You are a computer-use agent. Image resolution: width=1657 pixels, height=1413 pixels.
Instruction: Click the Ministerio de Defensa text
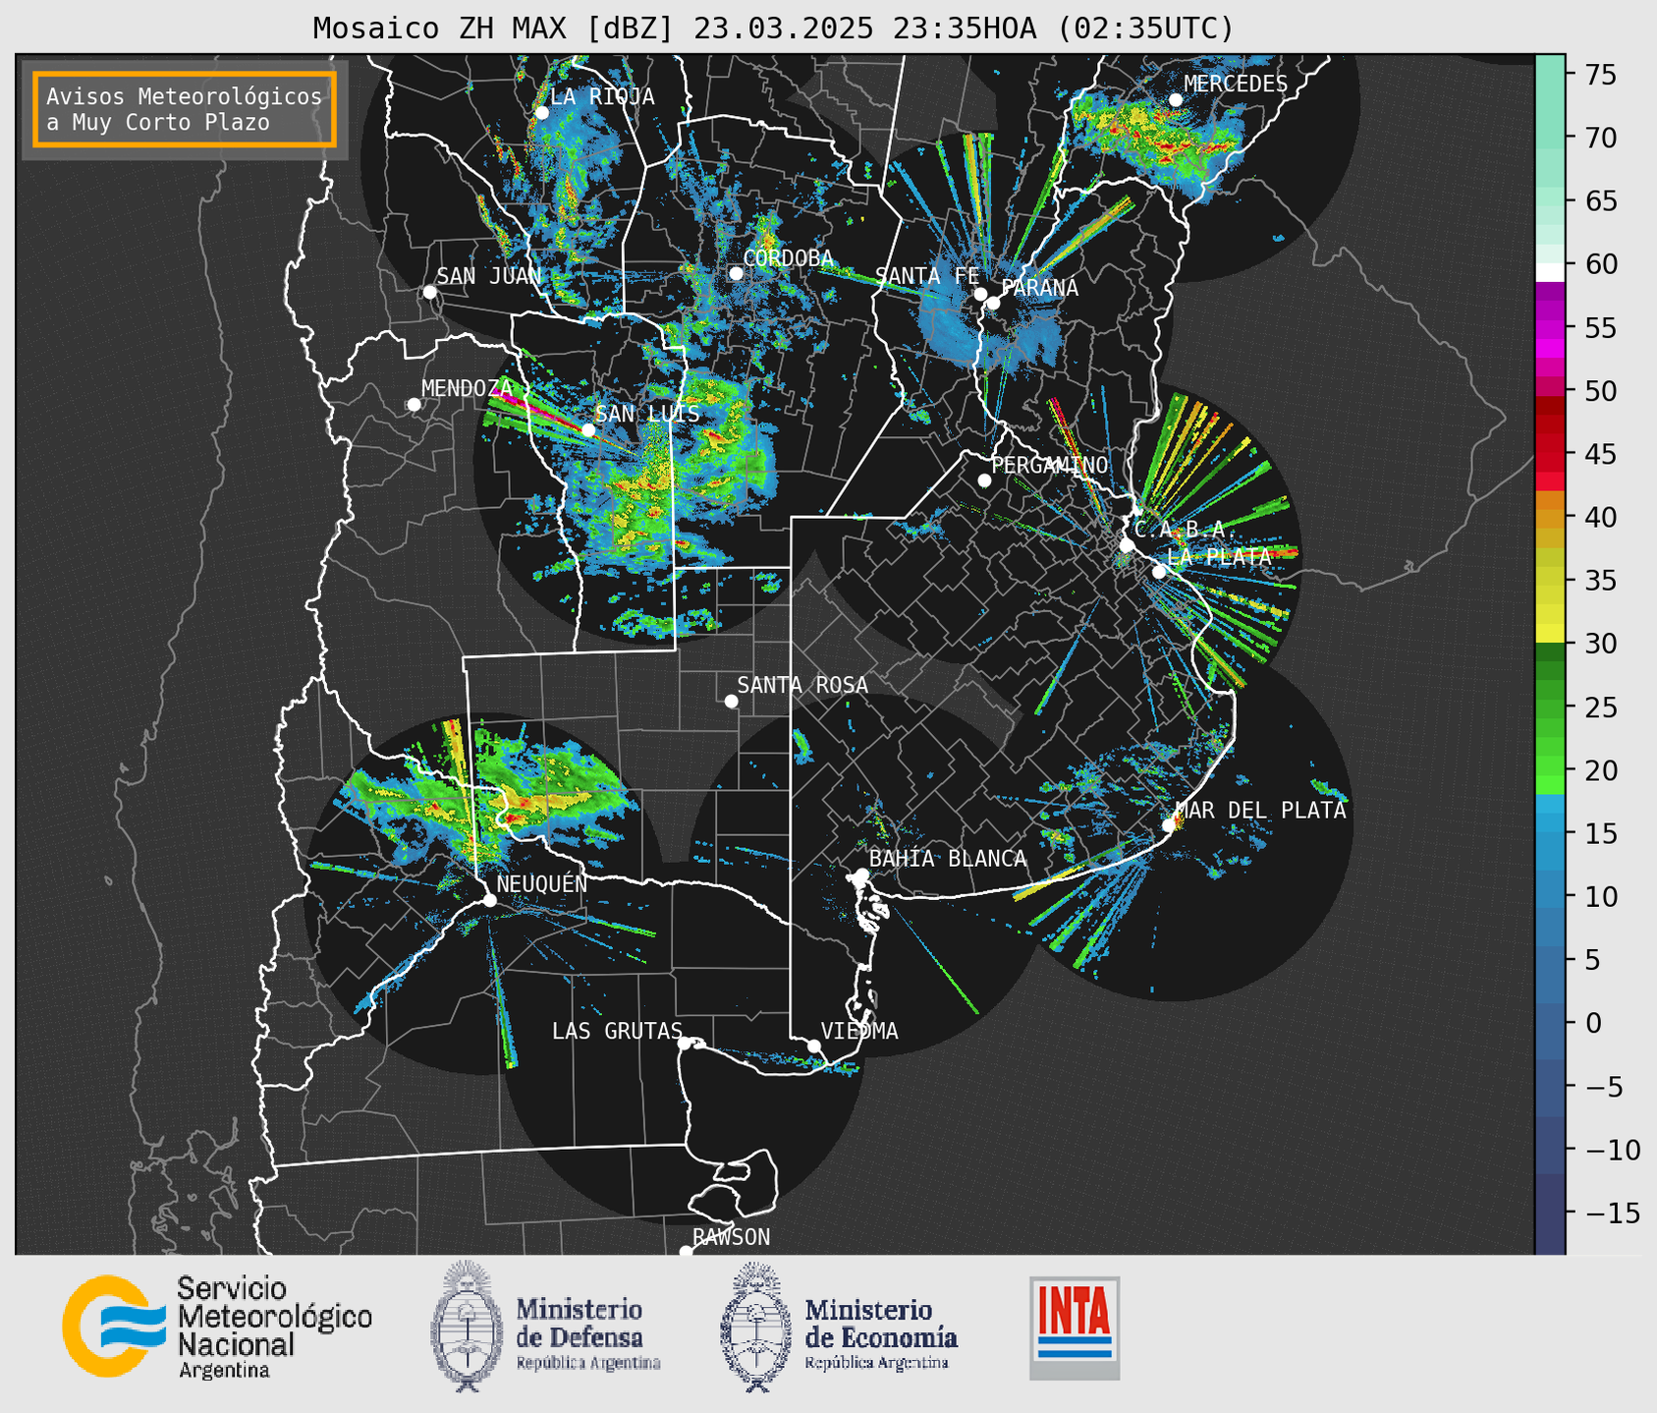(x=588, y=1333)
